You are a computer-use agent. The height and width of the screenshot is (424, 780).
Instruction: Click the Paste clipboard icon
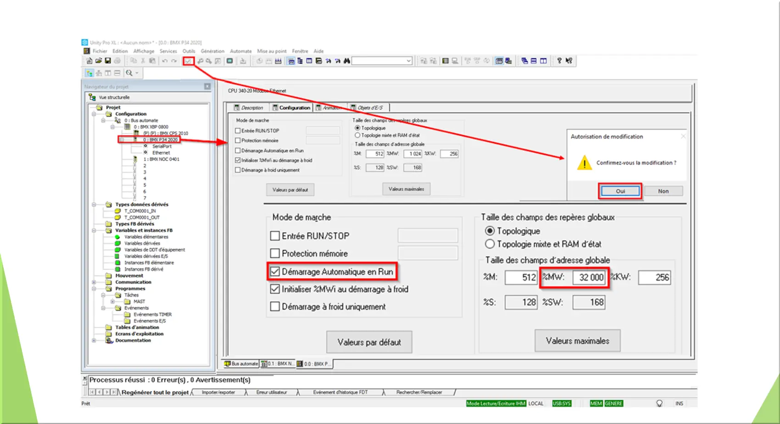152,61
